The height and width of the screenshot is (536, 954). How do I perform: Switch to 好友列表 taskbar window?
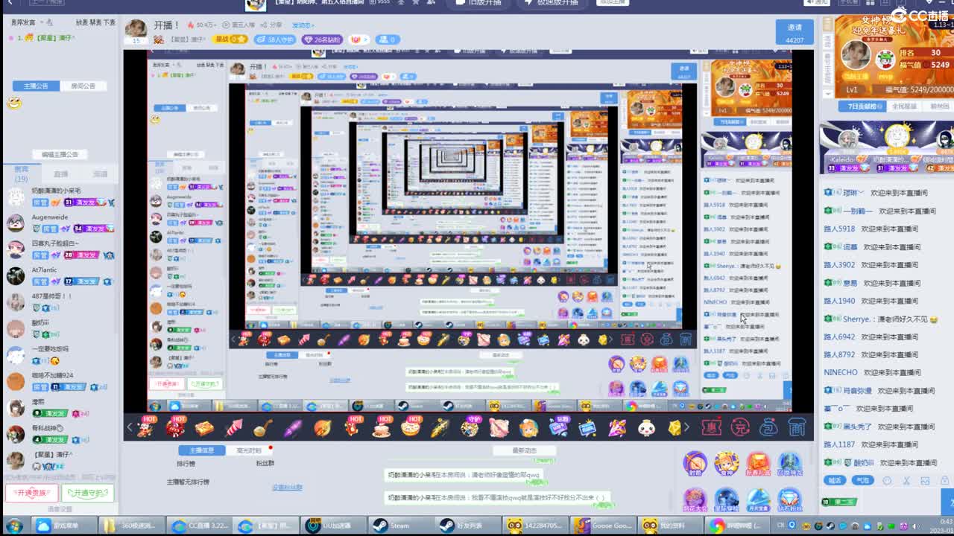coord(468,526)
